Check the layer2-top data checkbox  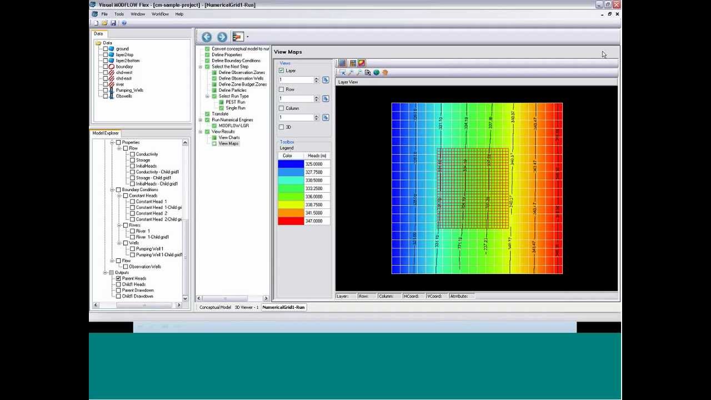[x=106, y=55]
